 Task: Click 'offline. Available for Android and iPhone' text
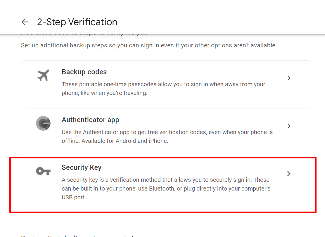click(x=115, y=141)
